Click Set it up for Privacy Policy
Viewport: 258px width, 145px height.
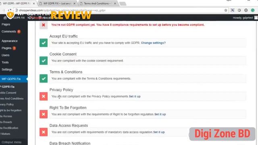coord(135,96)
